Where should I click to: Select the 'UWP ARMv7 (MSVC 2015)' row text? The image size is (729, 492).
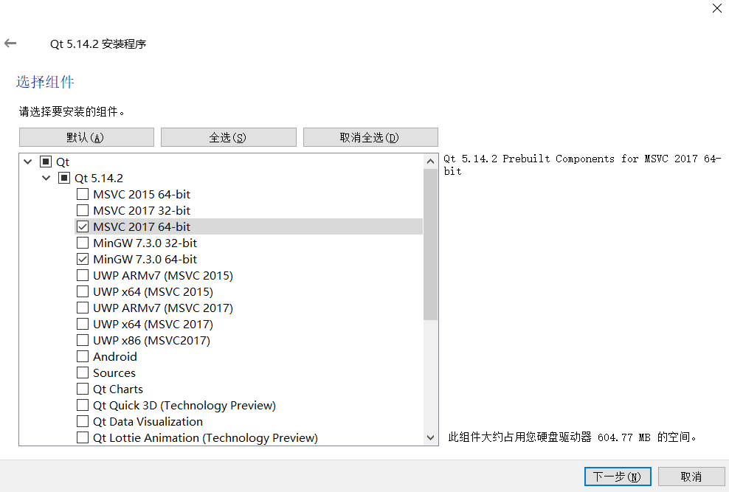click(x=163, y=275)
